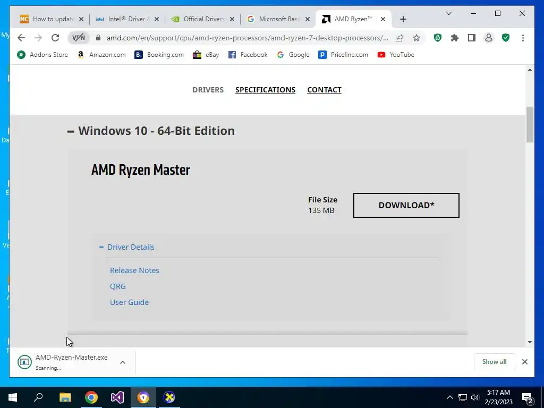The width and height of the screenshot is (544, 408).
Task: Open Visual Studio from the taskbar
Action: (x=117, y=397)
